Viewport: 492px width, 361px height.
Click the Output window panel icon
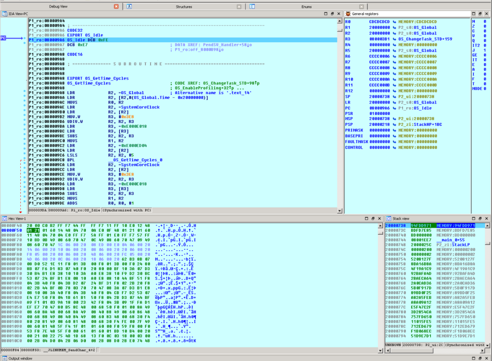tap(5, 358)
